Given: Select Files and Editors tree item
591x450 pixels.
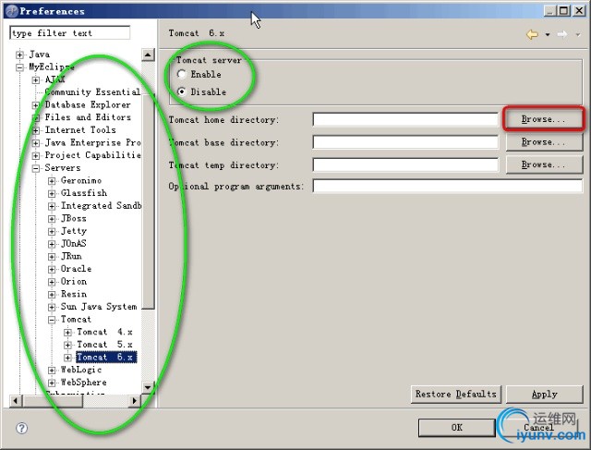Looking at the screenshot, I should click(88, 117).
